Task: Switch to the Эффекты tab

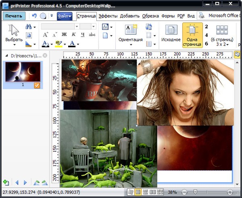Action: pos(108,16)
